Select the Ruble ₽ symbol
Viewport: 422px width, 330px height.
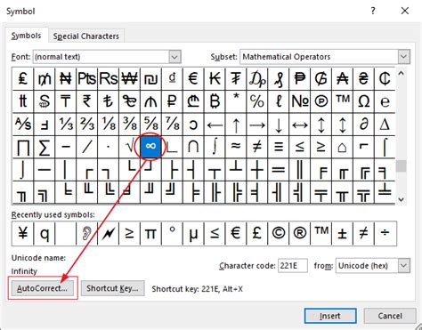(172, 101)
